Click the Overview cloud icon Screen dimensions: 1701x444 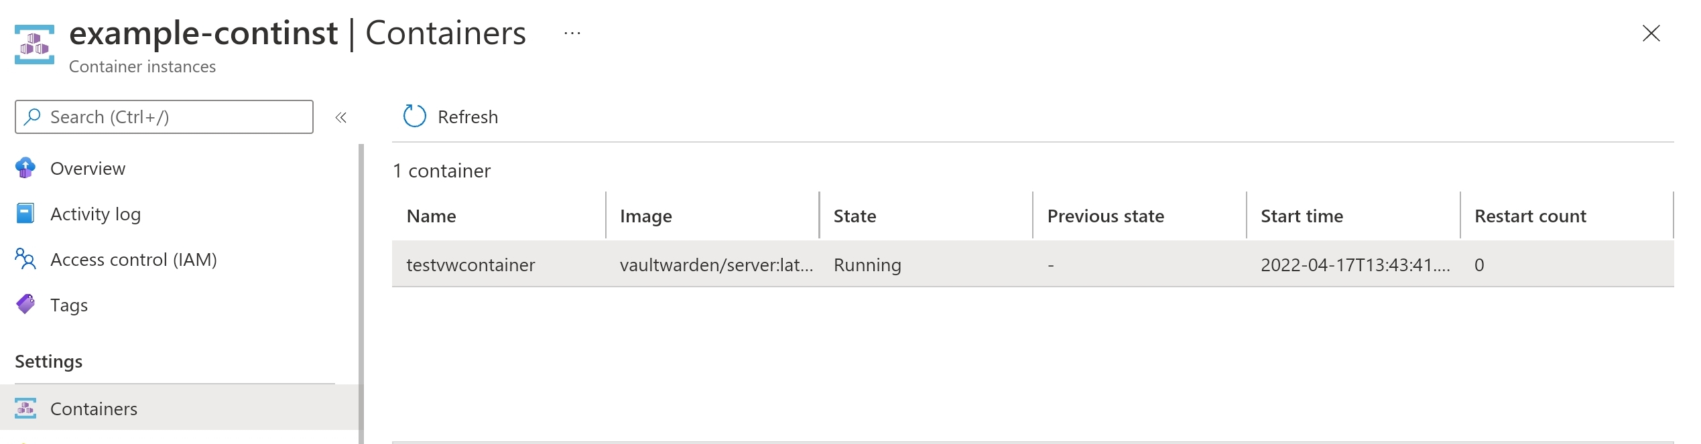point(25,168)
